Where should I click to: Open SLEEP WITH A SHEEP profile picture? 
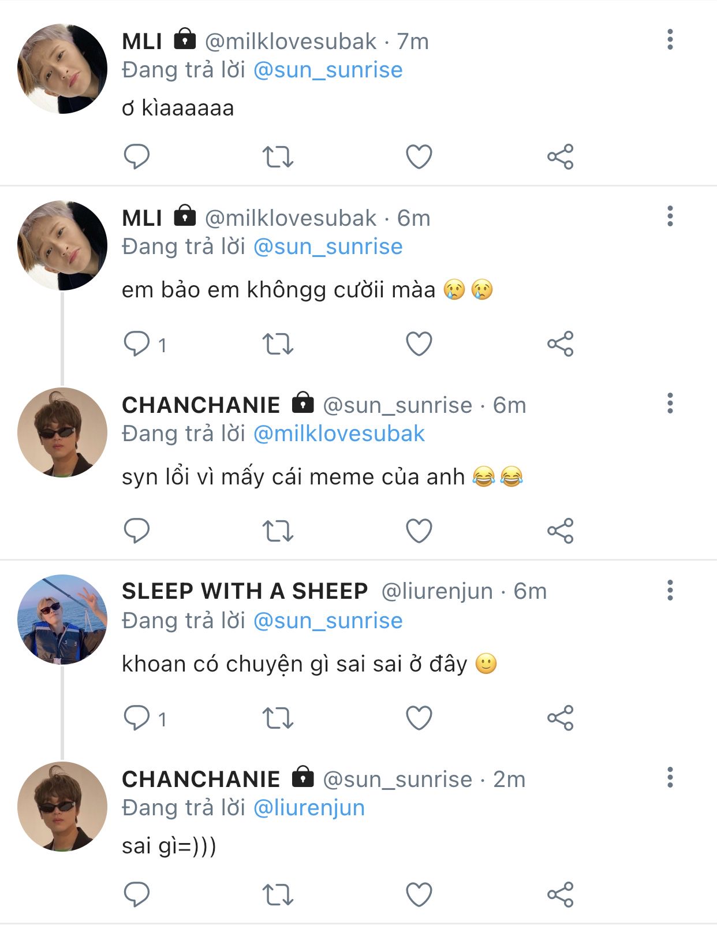[62, 619]
